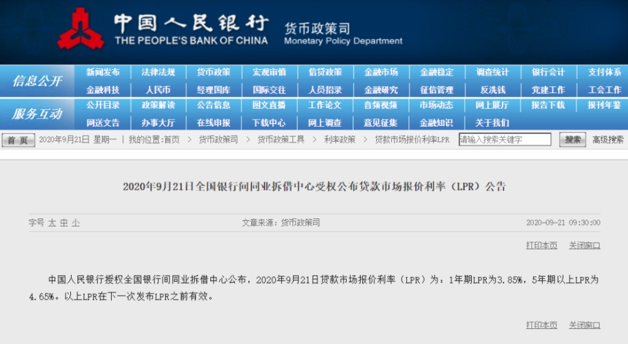Viewport: 628px width, 344px height.
Task: Open 货币政策 menu item
Action: click(x=214, y=72)
